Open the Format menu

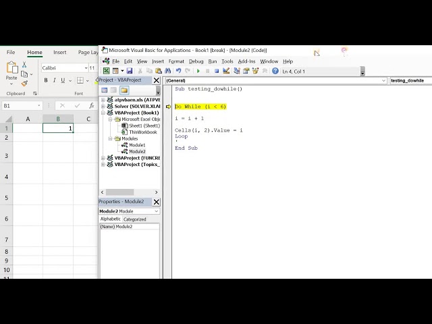pos(176,61)
